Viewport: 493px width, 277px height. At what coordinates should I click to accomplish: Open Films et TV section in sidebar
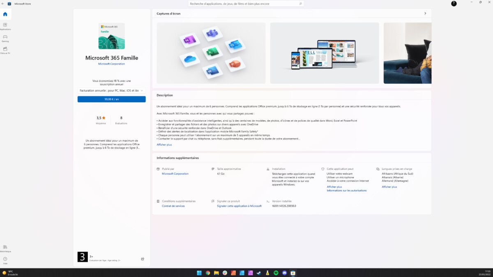point(5,50)
